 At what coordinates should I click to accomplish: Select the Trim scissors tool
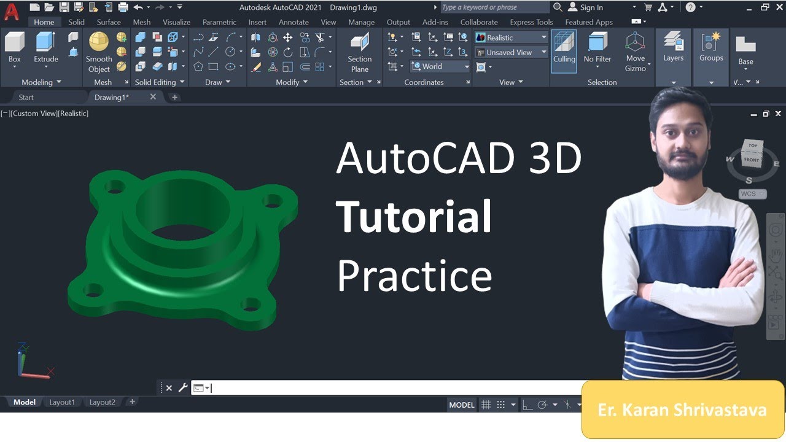(x=320, y=37)
